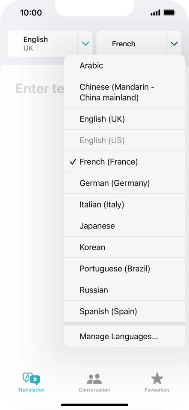Open the Conversation tab
Image resolution: width=189 pixels, height=410 pixels.
(94, 383)
